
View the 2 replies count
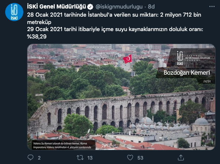pyautogui.click(x=39, y=158)
